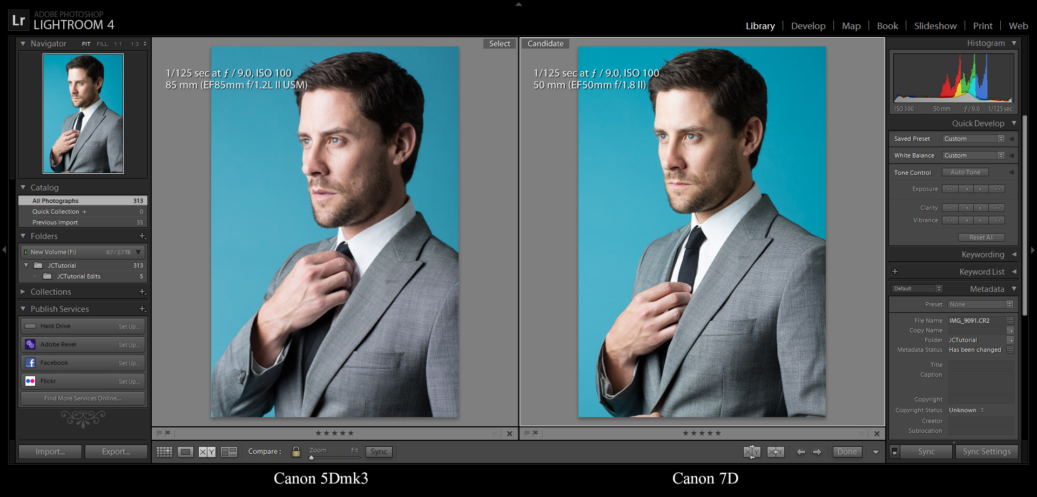Image resolution: width=1037 pixels, height=497 pixels.
Task: Expand the Keywording panel
Action: click(x=1014, y=255)
